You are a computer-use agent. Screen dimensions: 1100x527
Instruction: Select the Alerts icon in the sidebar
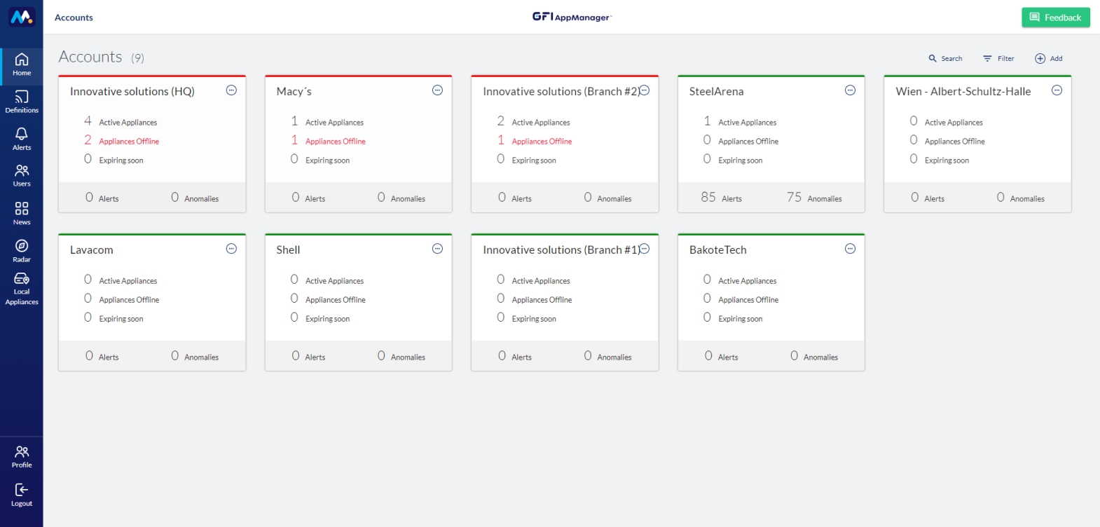point(21,139)
